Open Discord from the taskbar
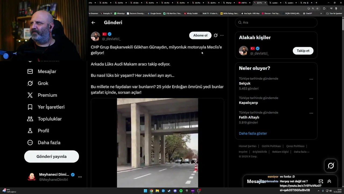 pos(175,191)
